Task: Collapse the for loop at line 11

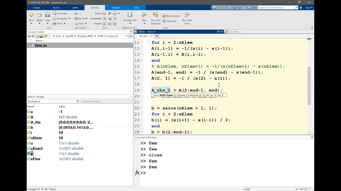Action: click(x=149, y=42)
